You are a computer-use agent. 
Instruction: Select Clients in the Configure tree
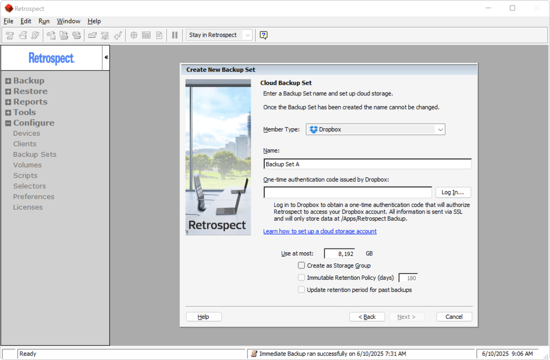tap(25, 144)
